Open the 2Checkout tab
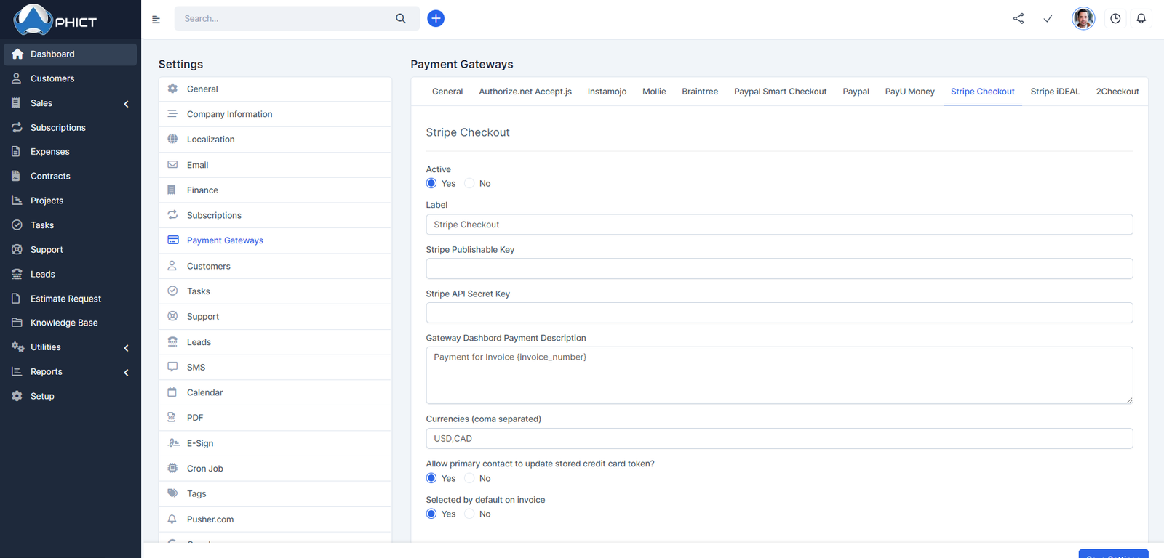This screenshot has height=558, width=1164. 1117,92
